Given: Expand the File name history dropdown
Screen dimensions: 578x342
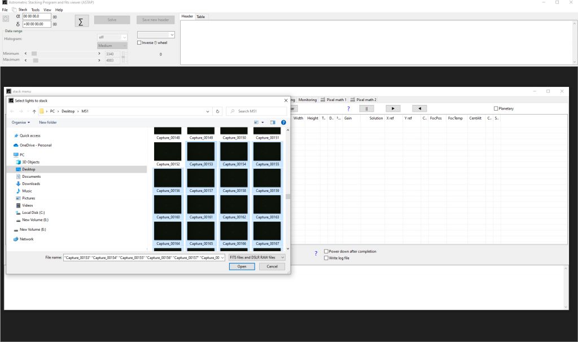Looking at the screenshot, I should coord(222,257).
